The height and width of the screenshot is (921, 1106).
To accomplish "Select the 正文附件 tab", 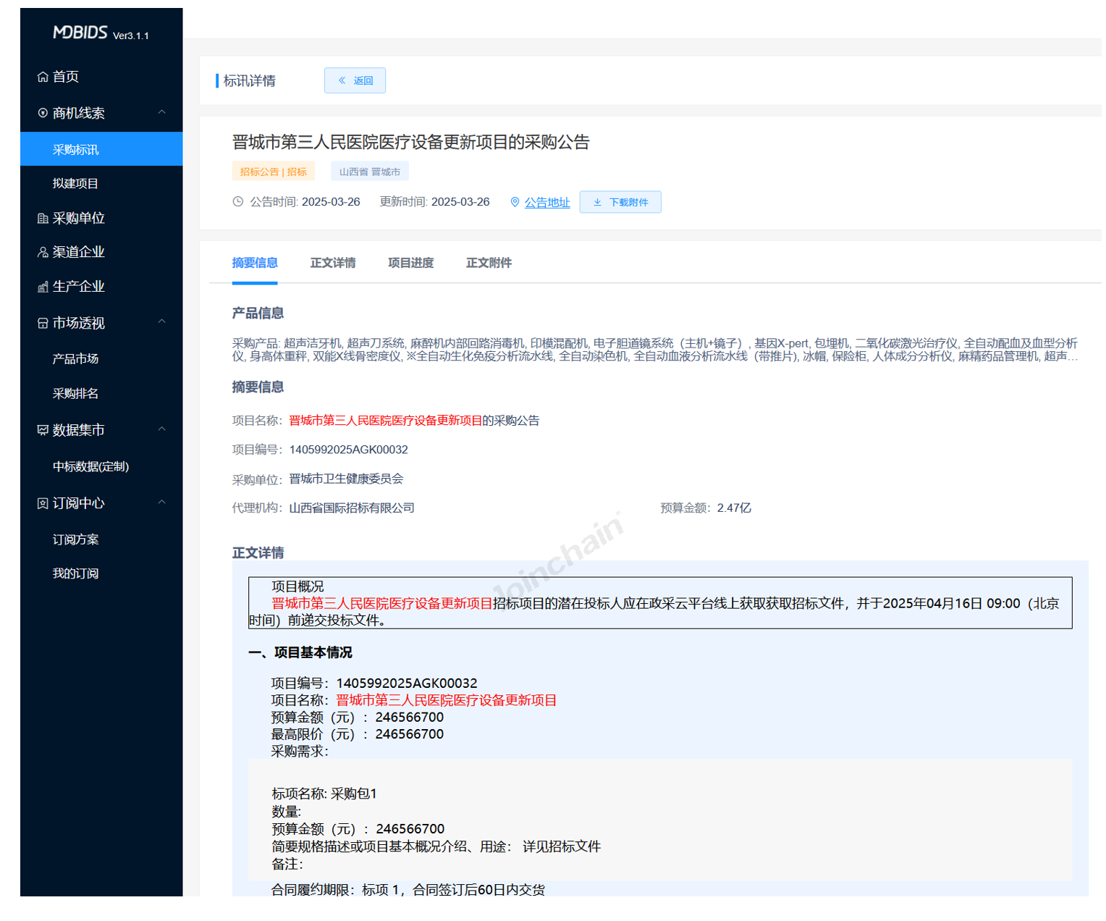I will coord(489,263).
